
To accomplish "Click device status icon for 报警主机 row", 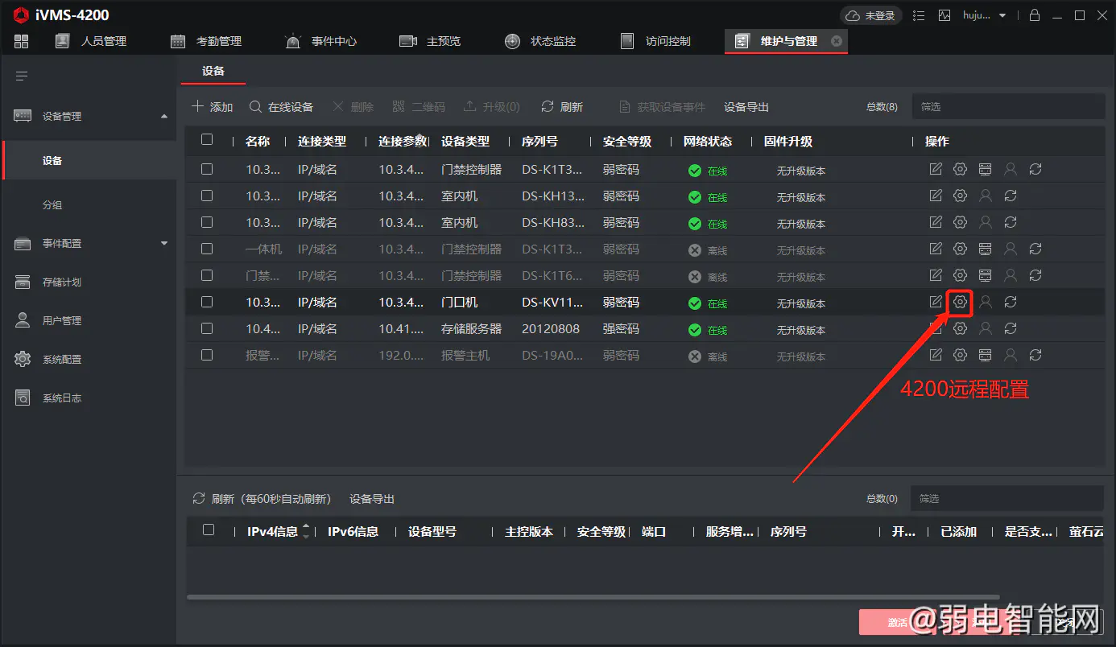I will 985,355.
